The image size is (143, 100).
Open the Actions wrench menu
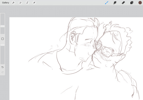(14, 3)
